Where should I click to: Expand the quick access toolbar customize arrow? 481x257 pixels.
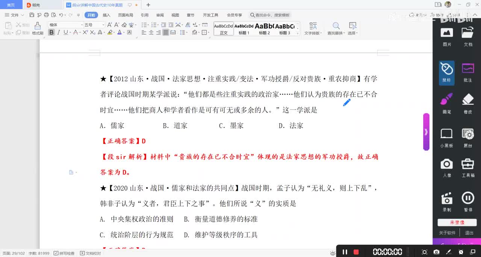pyautogui.click(x=79, y=15)
